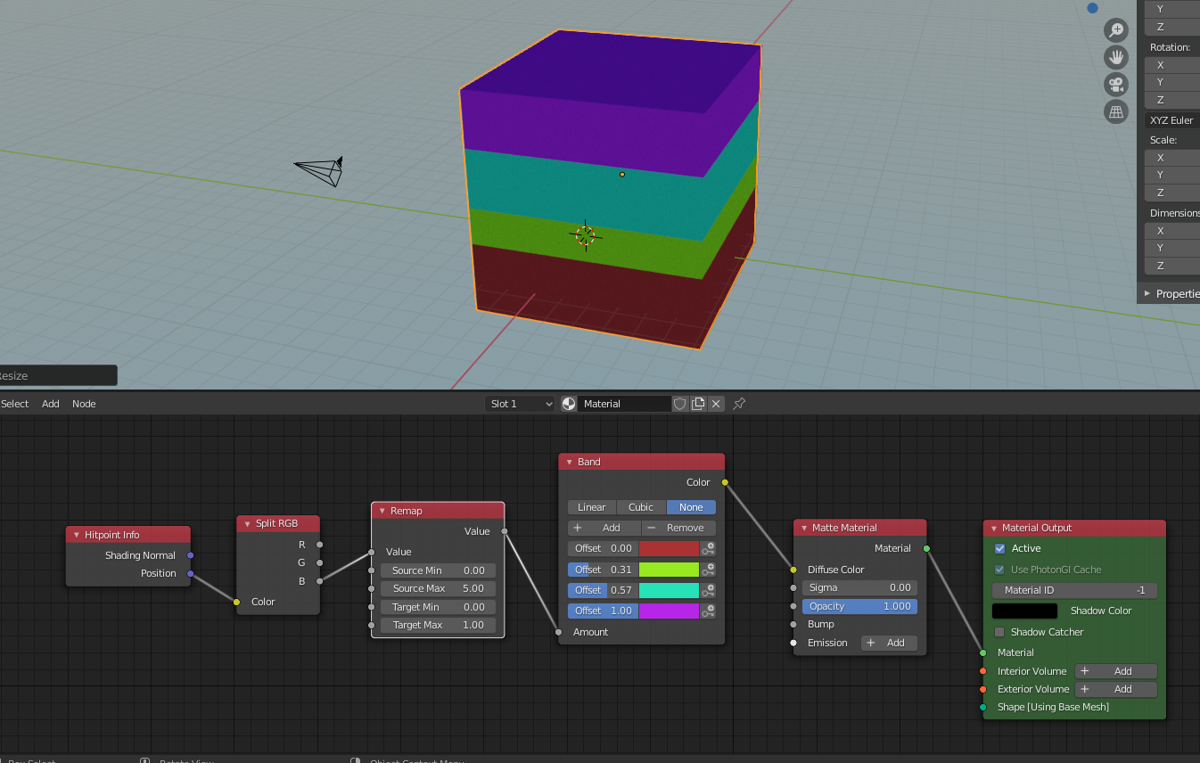Click the green color swatch at offset 0.31
1200x763 pixels.
(x=669, y=570)
